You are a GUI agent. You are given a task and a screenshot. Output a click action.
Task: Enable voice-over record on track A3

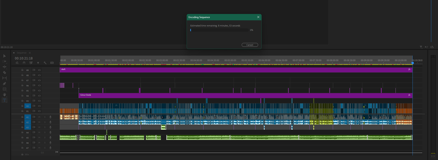[50, 128]
